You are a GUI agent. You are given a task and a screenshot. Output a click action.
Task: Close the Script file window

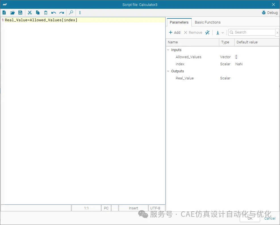[x=273, y=5]
